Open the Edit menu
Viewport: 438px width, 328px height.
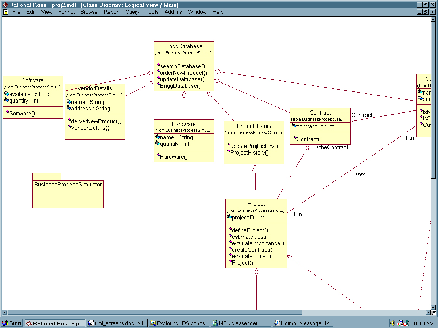point(31,12)
